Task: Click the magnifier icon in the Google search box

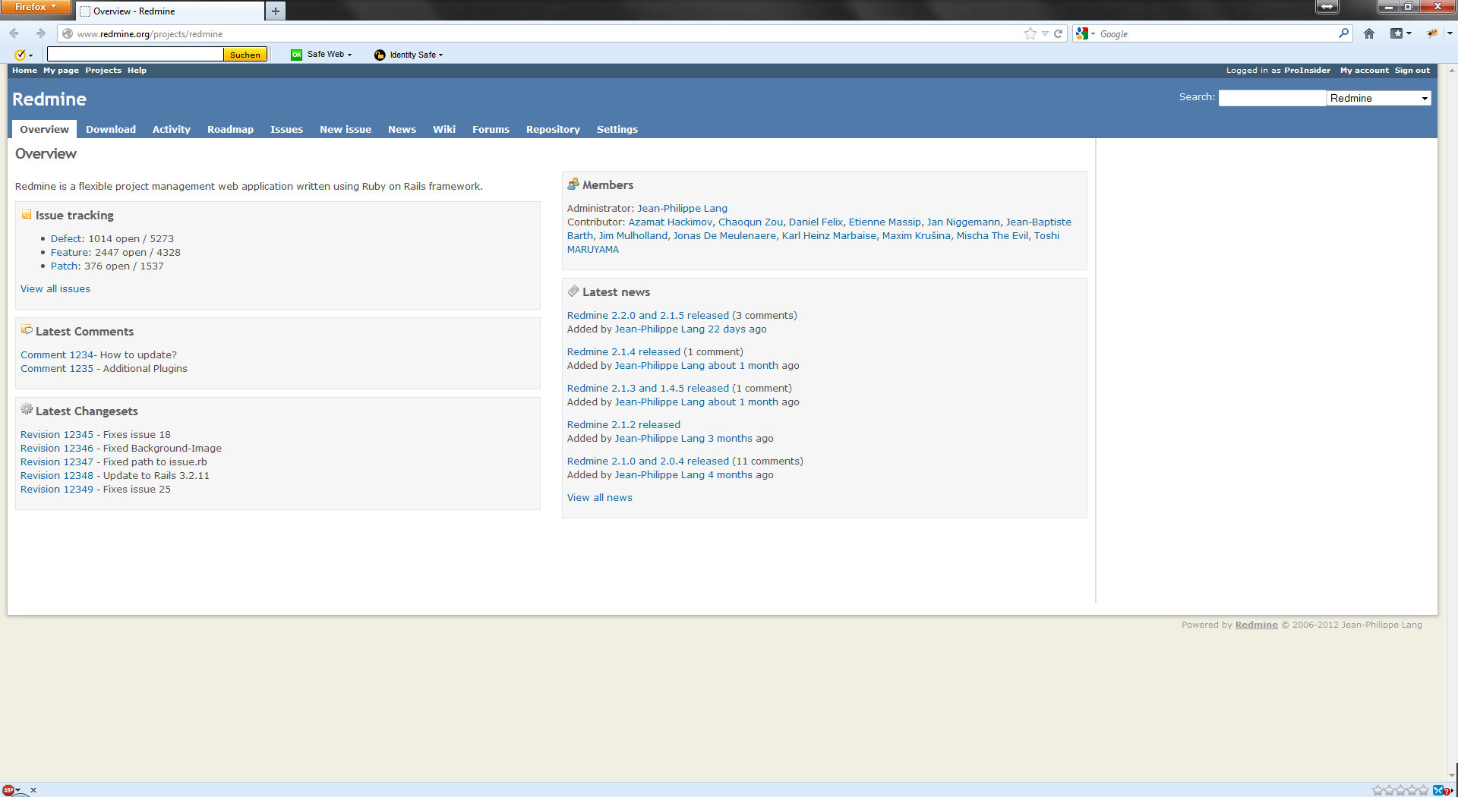Action: (x=1343, y=33)
